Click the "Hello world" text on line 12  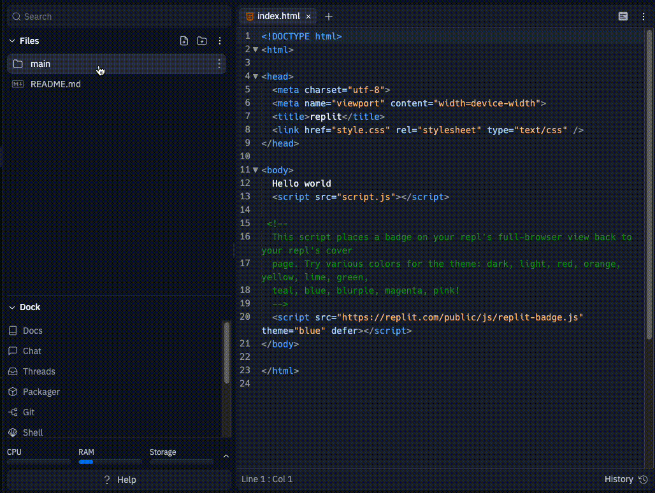pos(301,183)
